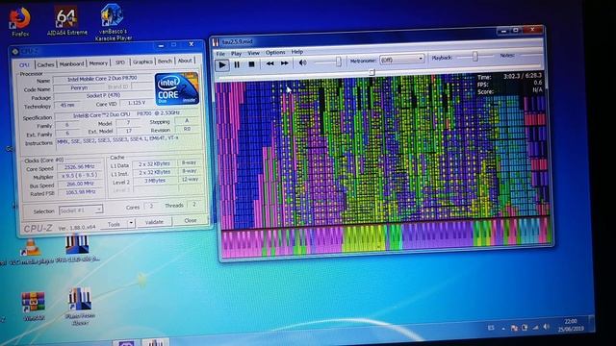Minimize the CPU-Z window

(x=161, y=46)
